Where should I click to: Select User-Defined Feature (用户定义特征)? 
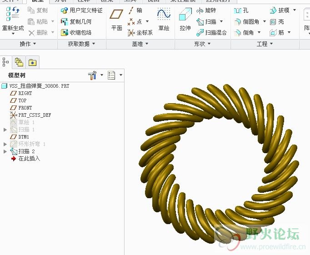point(82,10)
